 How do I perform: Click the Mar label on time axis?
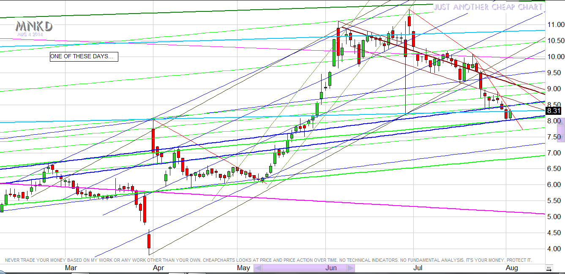click(71, 268)
